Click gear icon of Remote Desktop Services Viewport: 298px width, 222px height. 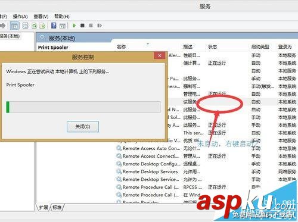click(x=119, y=171)
